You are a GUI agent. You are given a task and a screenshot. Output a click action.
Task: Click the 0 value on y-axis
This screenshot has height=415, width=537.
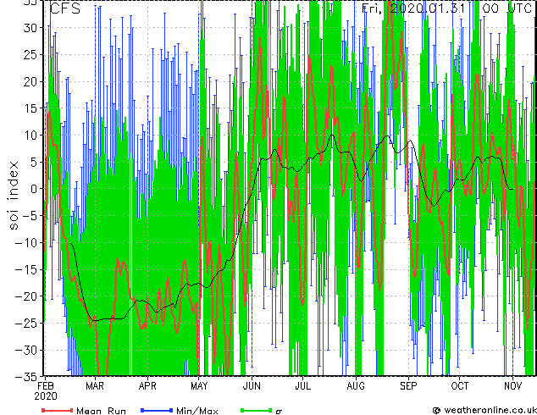pos(36,189)
